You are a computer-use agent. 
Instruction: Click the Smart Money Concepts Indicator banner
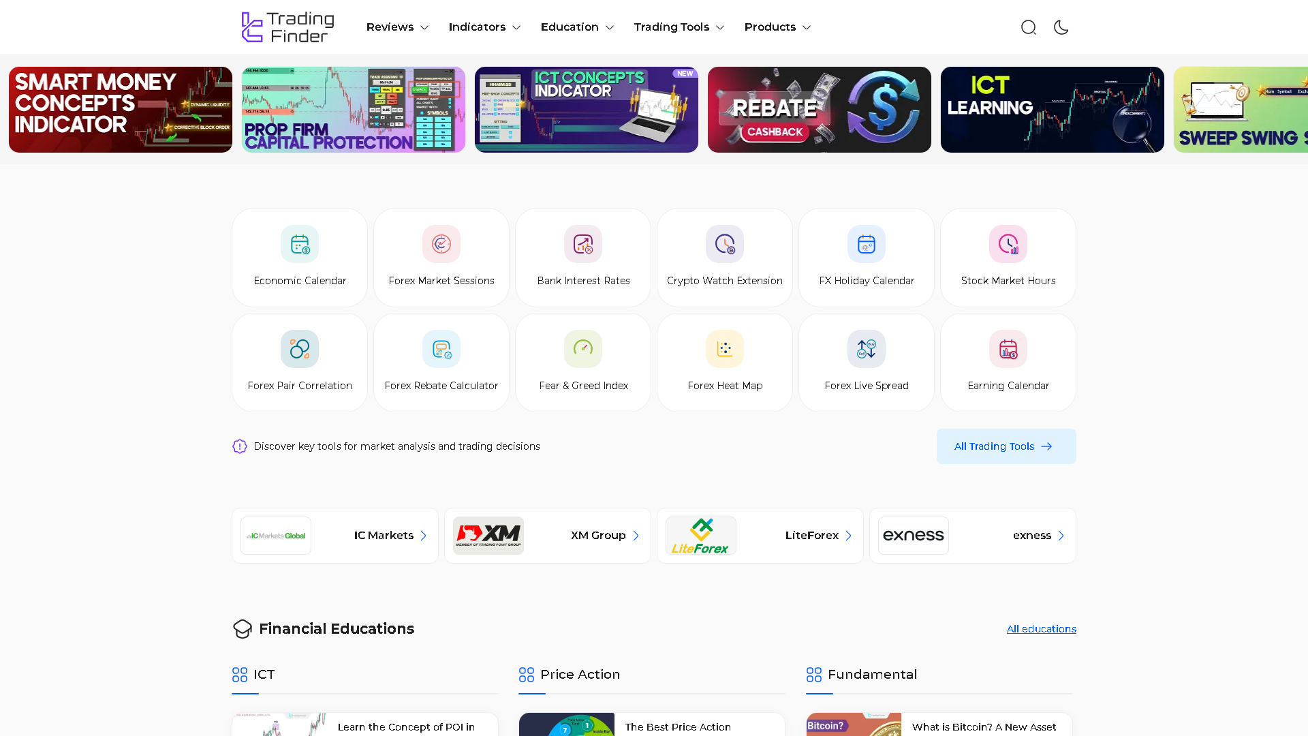pyautogui.click(x=120, y=110)
